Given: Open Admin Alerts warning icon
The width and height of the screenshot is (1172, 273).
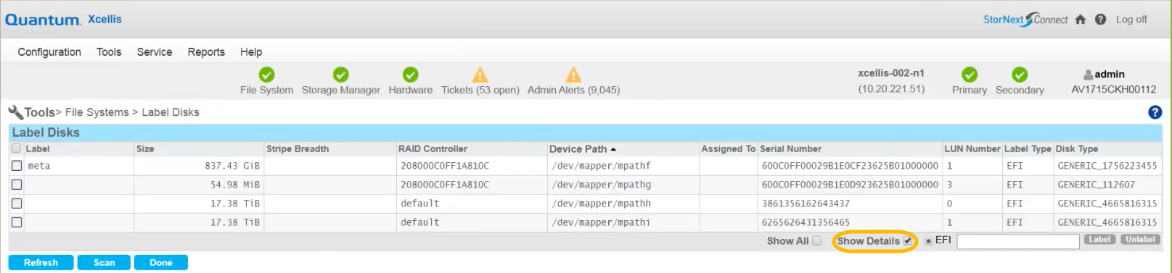Looking at the screenshot, I should point(574,75).
